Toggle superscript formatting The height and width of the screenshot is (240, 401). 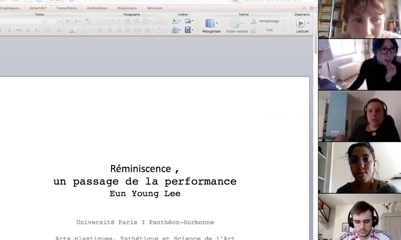(x=28, y=30)
